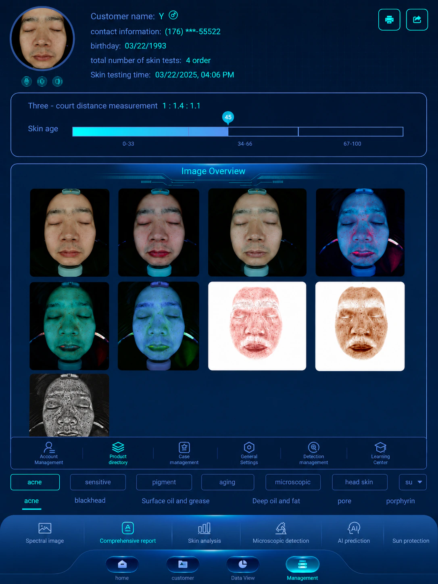
Task: Click the birthday value 03/22/1993
Action: (x=146, y=46)
